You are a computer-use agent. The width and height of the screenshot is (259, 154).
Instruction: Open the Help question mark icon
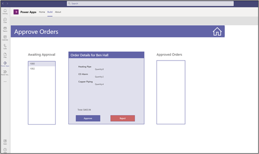tap(5, 150)
